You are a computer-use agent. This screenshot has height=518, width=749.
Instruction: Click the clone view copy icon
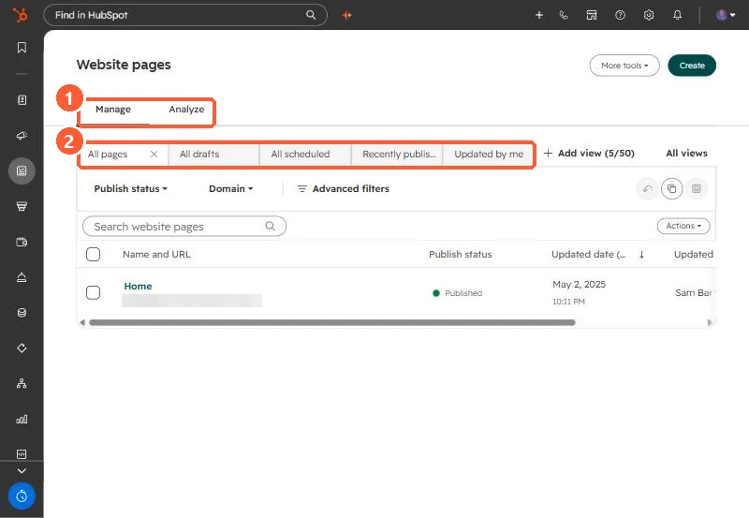[x=671, y=189]
